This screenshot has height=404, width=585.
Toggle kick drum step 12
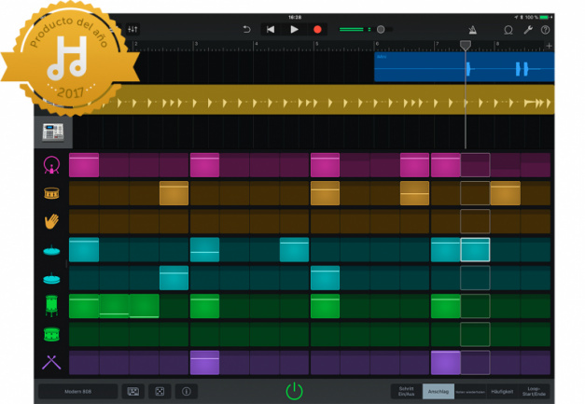pos(414,165)
